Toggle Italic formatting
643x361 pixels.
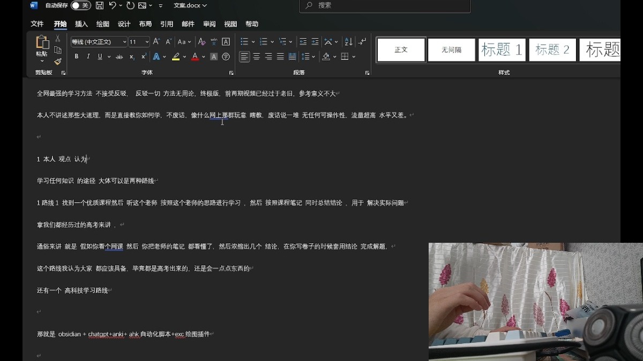[x=88, y=57]
